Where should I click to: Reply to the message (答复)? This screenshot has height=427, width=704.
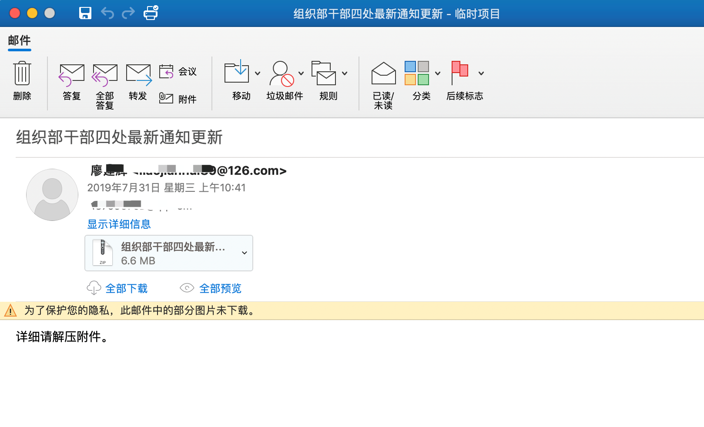[x=72, y=82]
